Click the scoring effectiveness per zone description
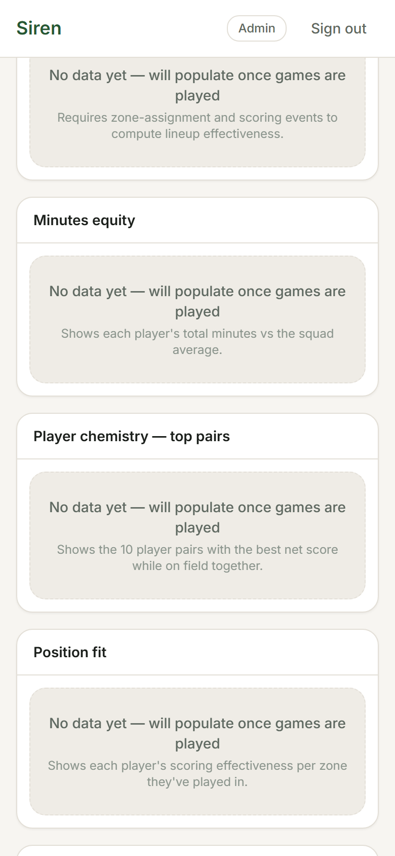 [x=197, y=774]
